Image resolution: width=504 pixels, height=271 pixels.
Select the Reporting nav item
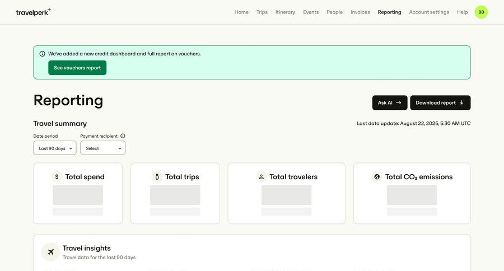(x=389, y=12)
